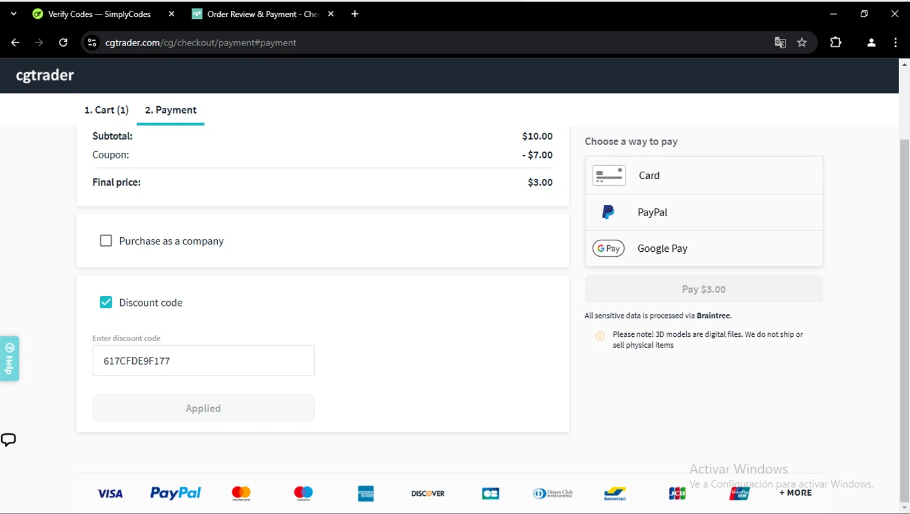Choose Google Pay payment option

[704, 248]
